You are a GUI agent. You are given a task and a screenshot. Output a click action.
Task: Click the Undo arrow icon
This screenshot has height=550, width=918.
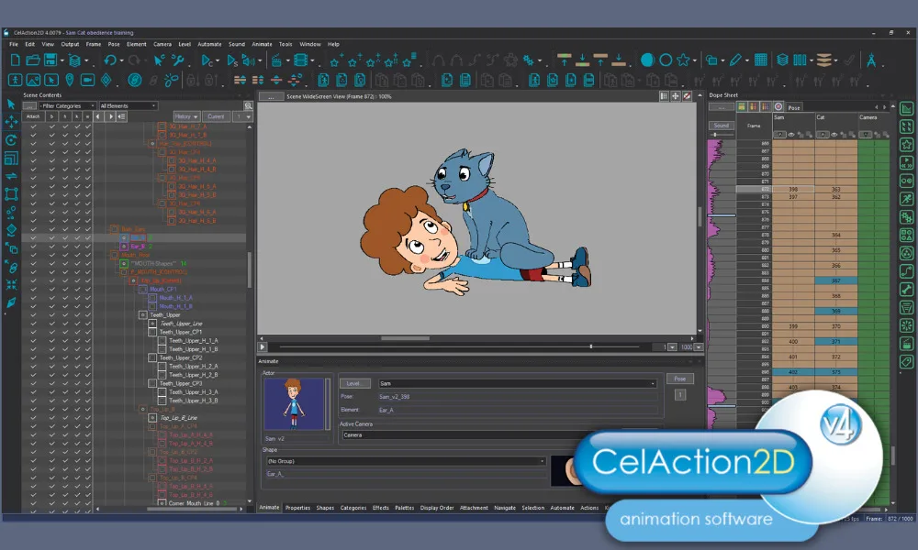click(x=110, y=60)
